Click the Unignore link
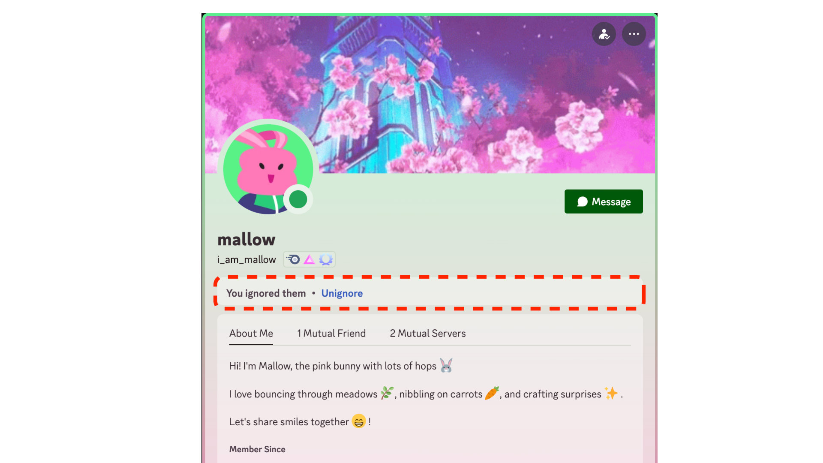823x463 pixels. coord(342,293)
